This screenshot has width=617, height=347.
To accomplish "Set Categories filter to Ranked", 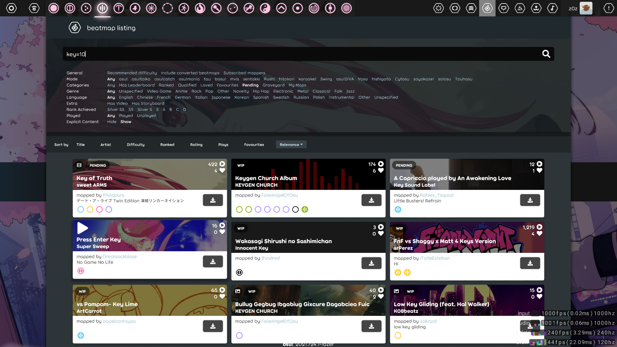I will pyautogui.click(x=166, y=85).
